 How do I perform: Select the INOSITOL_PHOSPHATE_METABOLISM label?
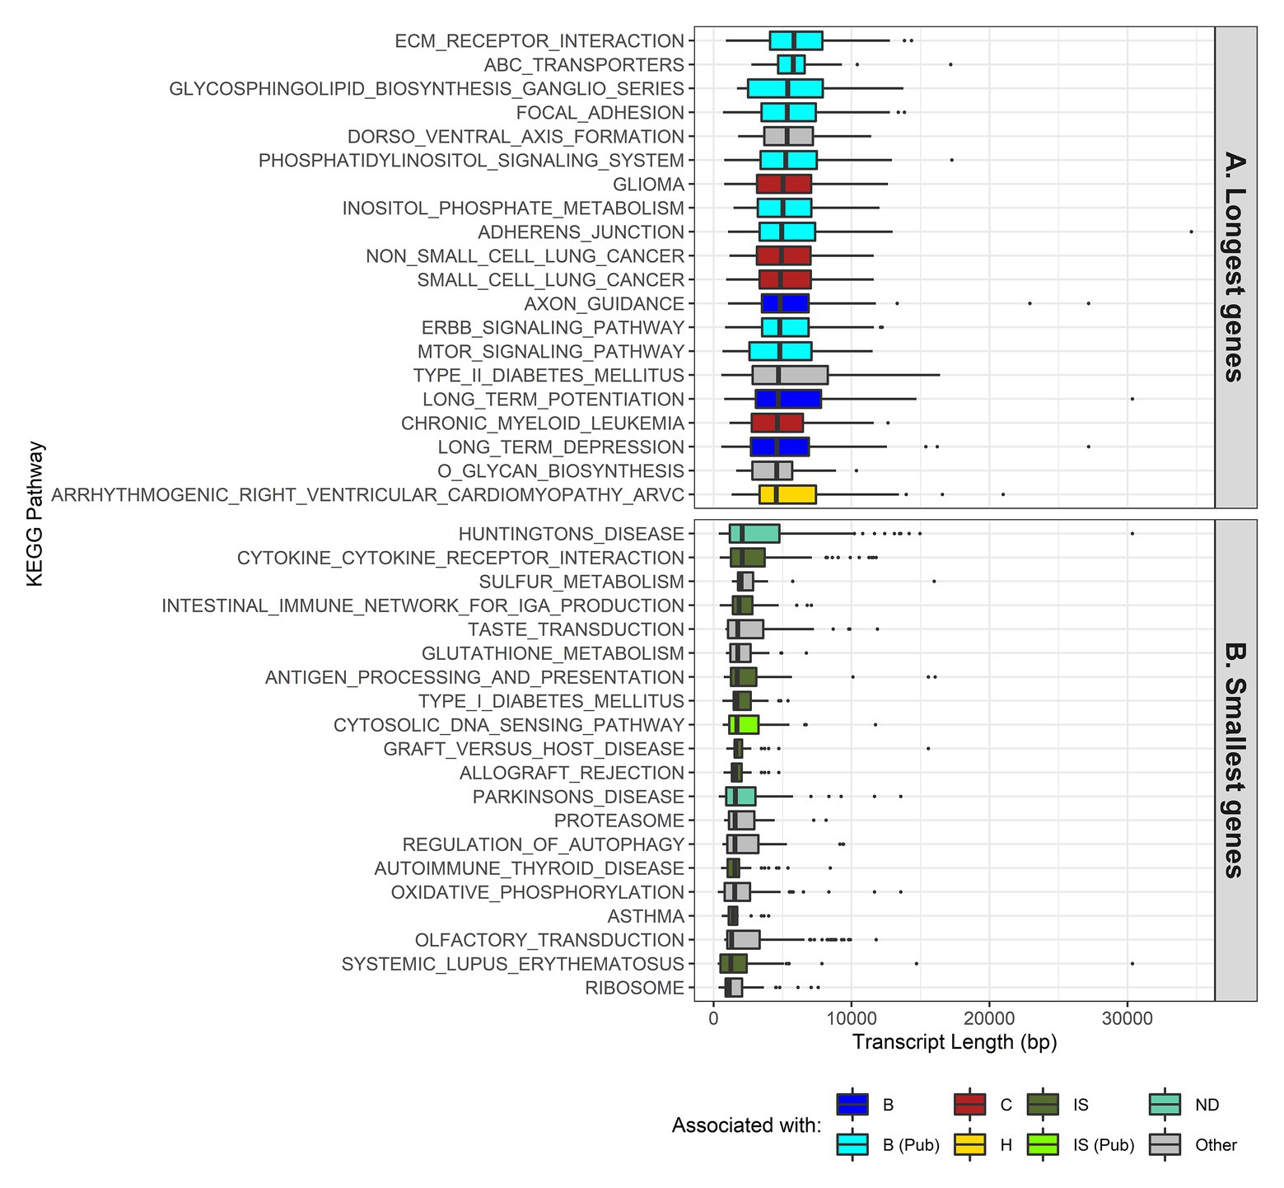pos(513,208)
